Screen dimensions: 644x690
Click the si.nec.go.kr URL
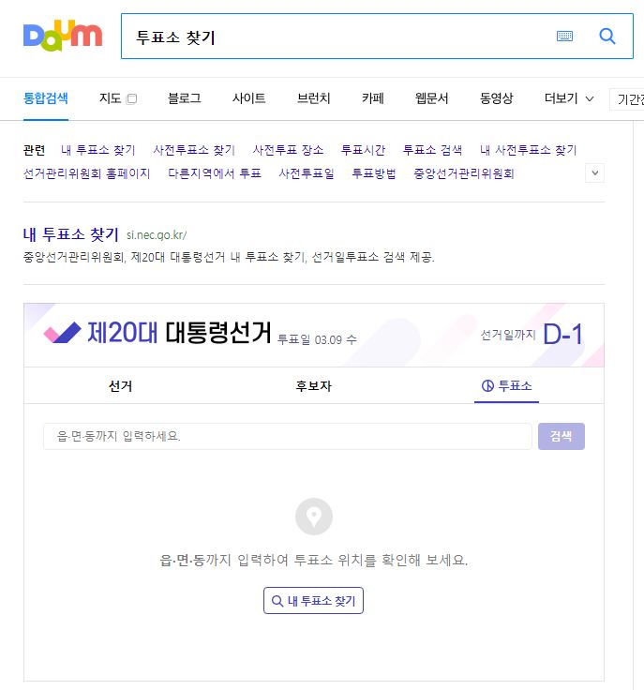click(157, 235)
